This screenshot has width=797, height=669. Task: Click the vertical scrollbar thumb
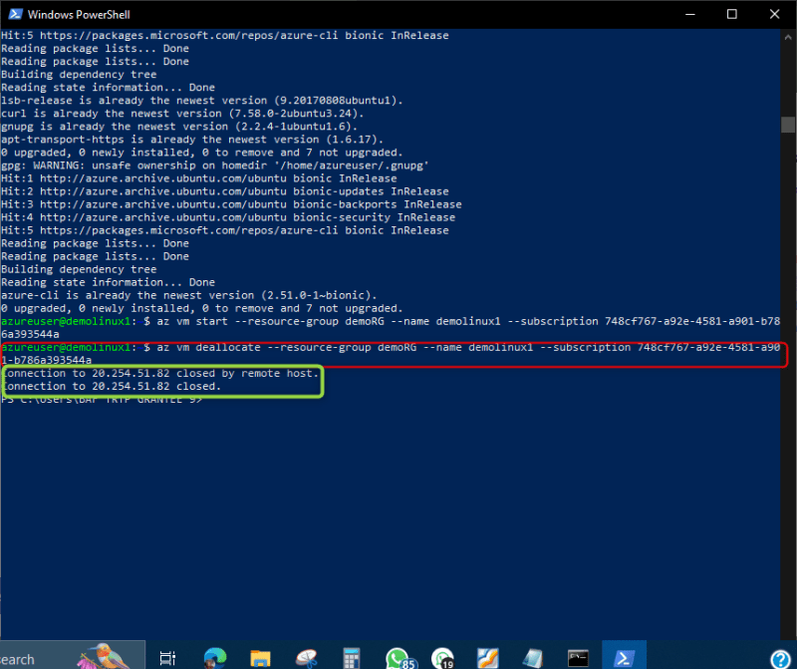pos(788,125)
